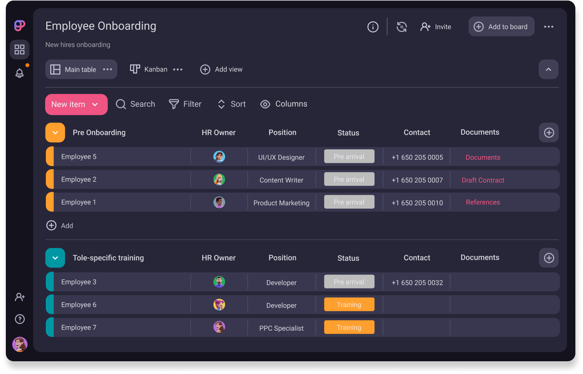The width and height of the screenshot is (583, 374).
Task: Open the notifications bell in the sidebar
Action: coord(20,73)
